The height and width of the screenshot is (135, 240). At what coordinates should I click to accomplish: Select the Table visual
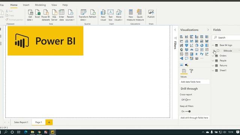(x=186, y=54)
